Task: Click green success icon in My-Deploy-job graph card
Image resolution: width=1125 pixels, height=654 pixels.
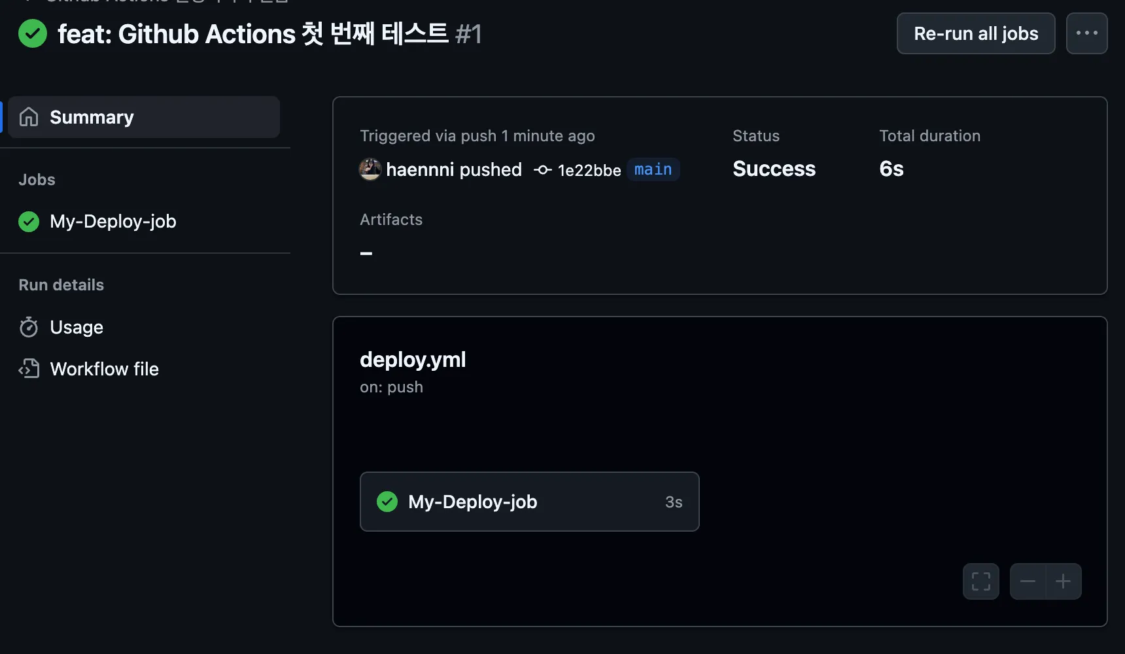Action: click(387, 502)
